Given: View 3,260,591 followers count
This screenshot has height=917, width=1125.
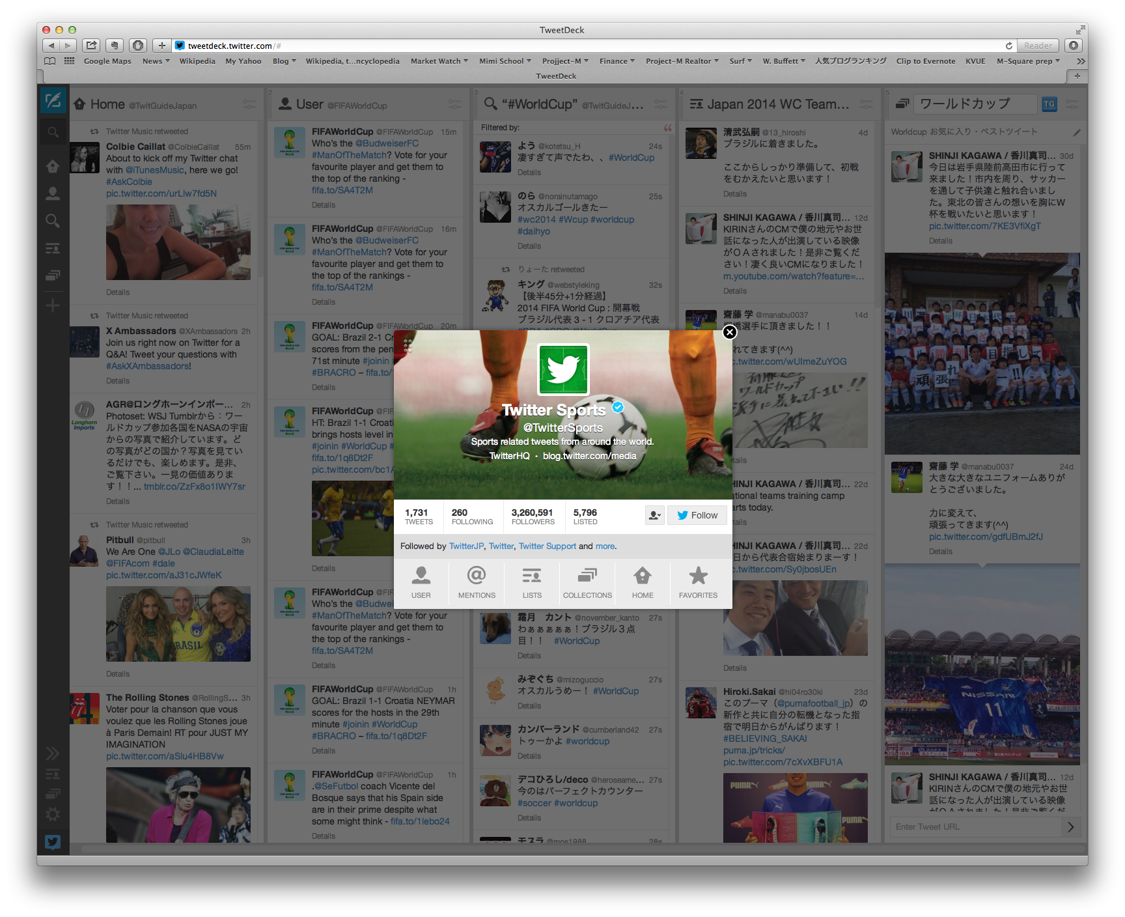Looking at the screenshot, I should coord(533,516).
